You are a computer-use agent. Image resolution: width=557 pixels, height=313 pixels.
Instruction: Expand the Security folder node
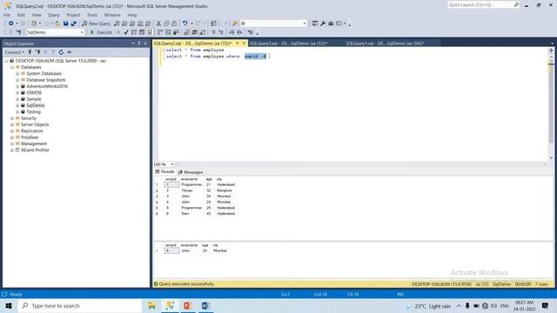12,118
